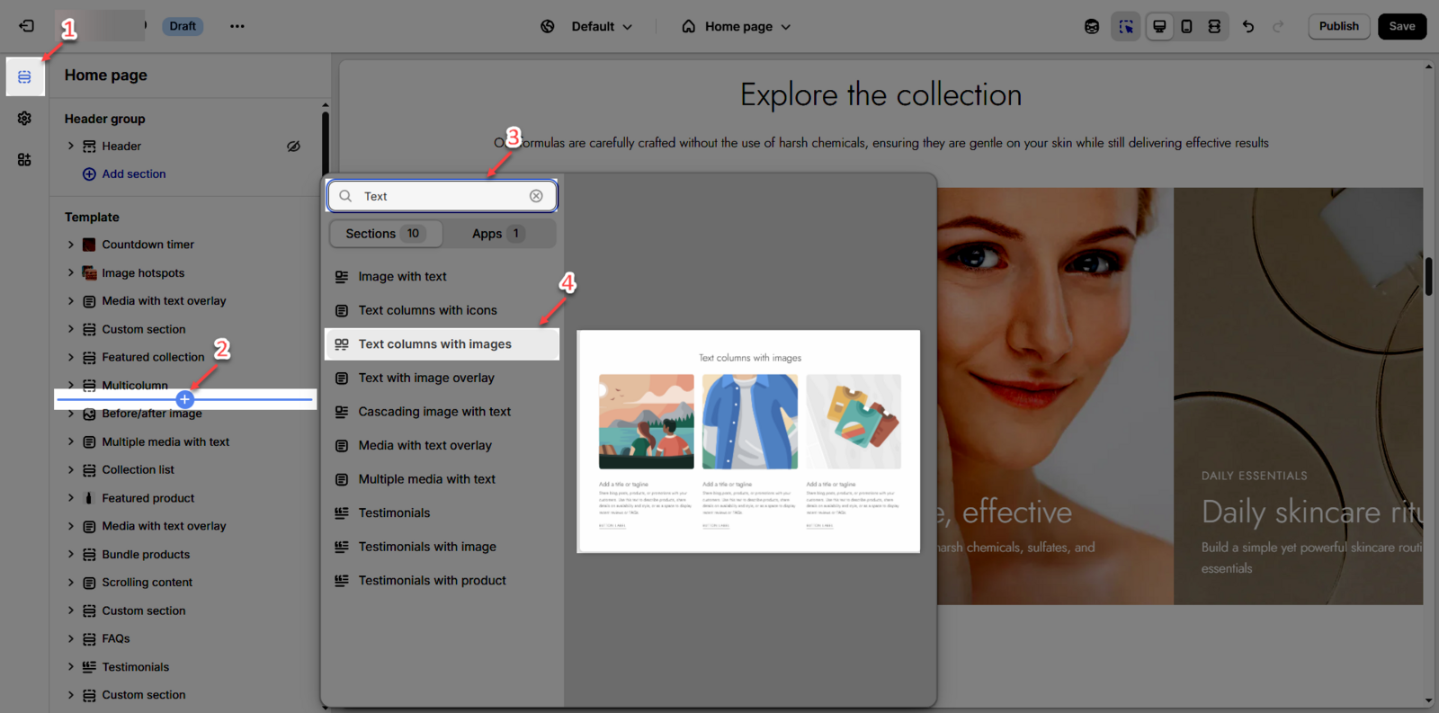Toggle the inspector selection tool icon
Viewport: 1439px width, 713px height.
pyautogui.click(x=1125, y=26)
